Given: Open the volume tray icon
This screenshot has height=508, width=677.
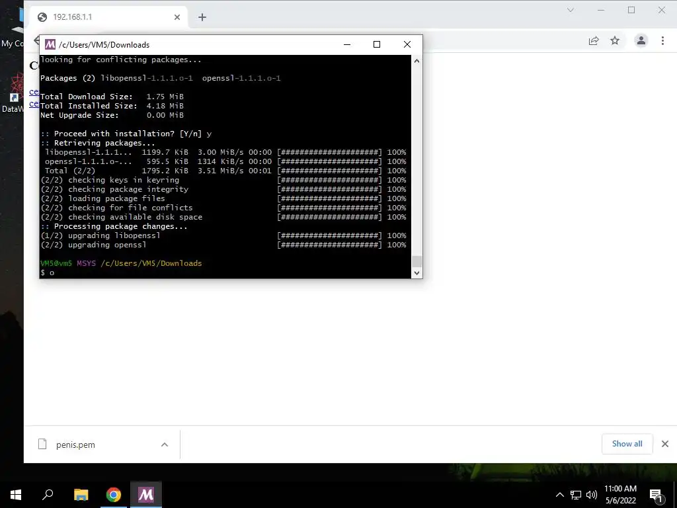Looking at the screenshot, I should point(592,495).
